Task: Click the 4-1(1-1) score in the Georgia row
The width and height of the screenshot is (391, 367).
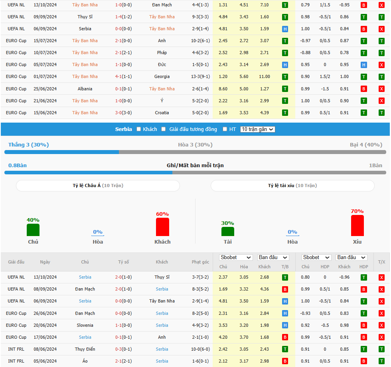Action: click(x=123, y=77)
